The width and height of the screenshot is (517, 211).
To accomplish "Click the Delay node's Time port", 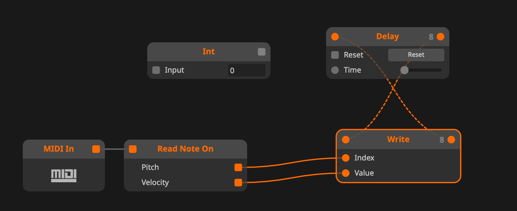I will [335, 70].
